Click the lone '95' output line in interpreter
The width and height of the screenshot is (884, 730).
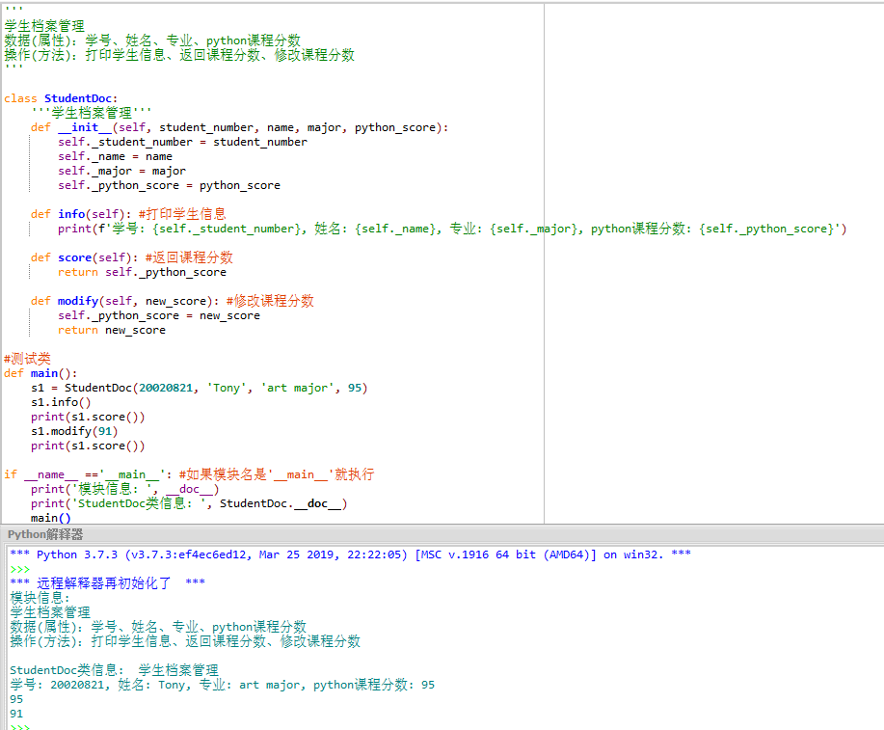click(x=16, y=699)
